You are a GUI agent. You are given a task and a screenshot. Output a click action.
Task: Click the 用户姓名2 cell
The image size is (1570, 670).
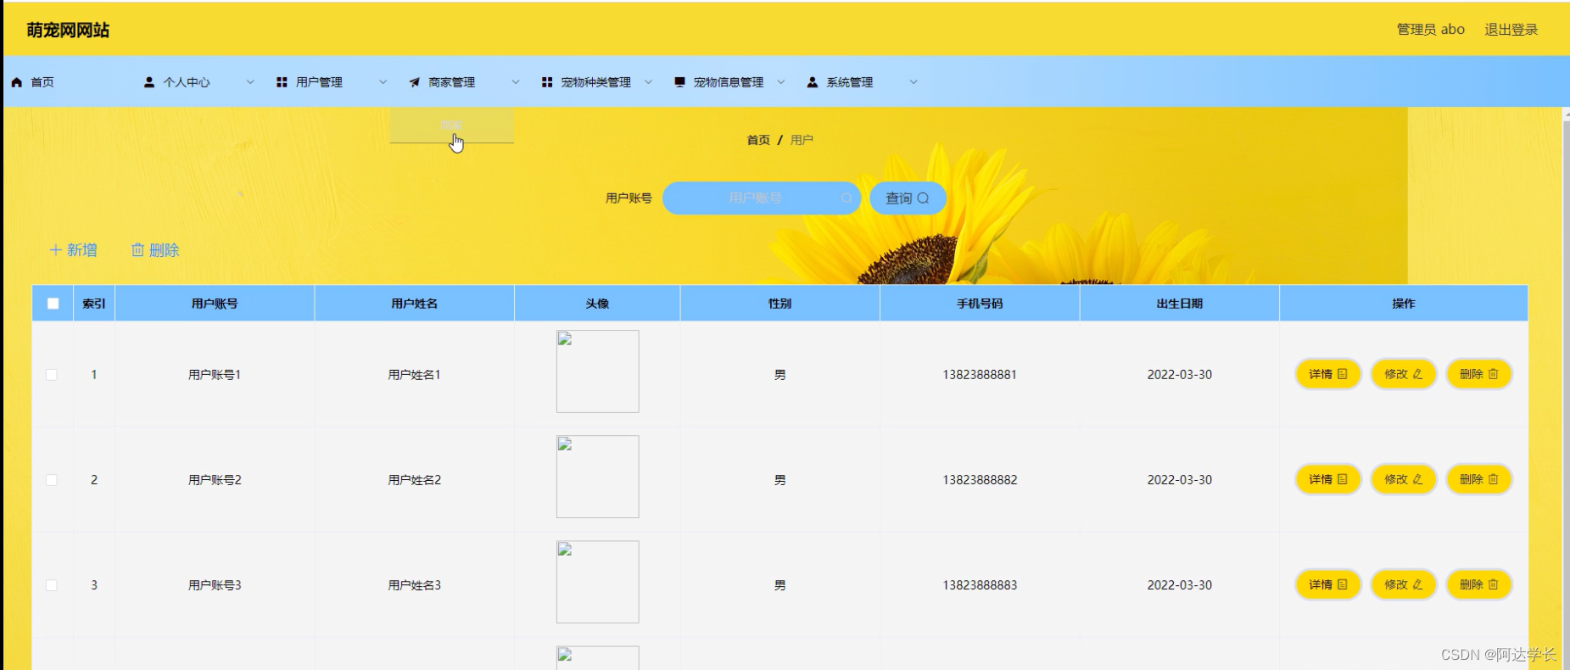coord(415,480)
